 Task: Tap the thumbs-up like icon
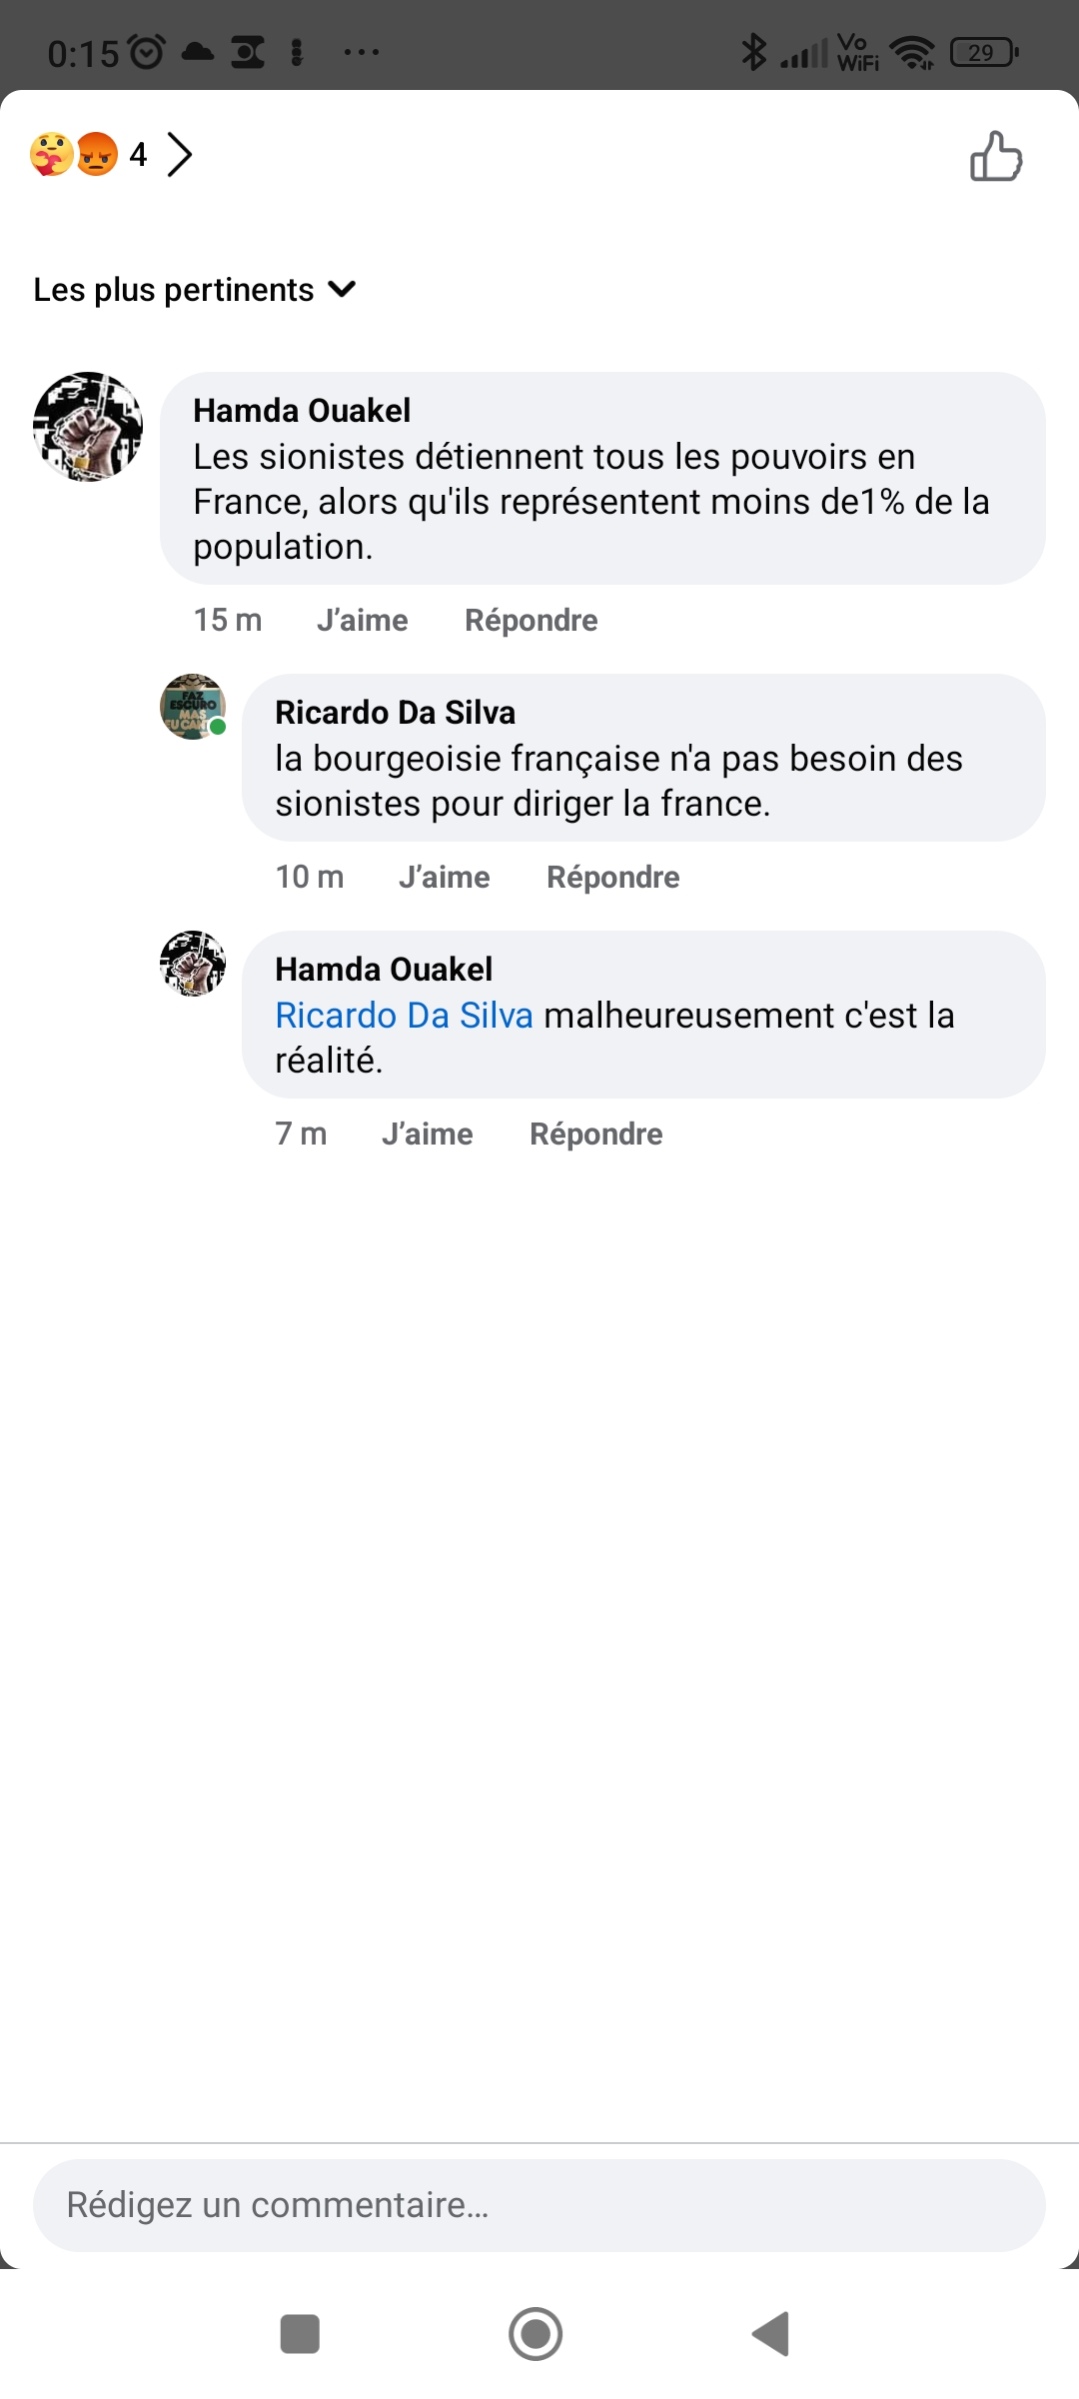pos(996,157)
